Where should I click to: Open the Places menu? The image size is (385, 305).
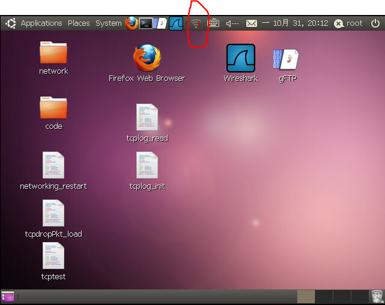tap(79, 23)
